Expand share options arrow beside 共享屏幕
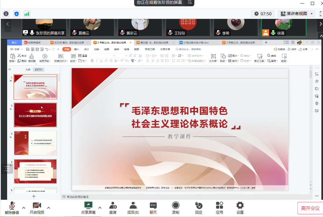Screen dimensions: 323x217 coord(100,207)
